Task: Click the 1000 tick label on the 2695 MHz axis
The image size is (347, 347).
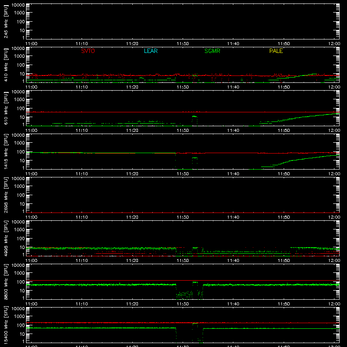Action: pyautogui.click(x=20, y=186)
